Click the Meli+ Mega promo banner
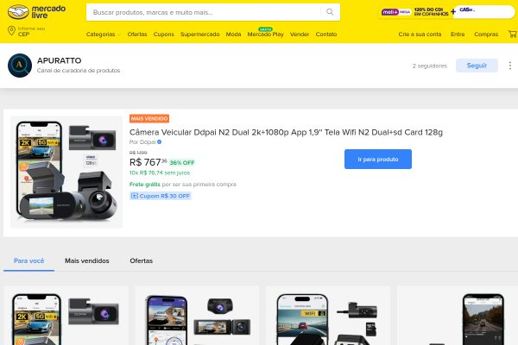This screenshot has height=345, width=518. (x=446, y=12)
